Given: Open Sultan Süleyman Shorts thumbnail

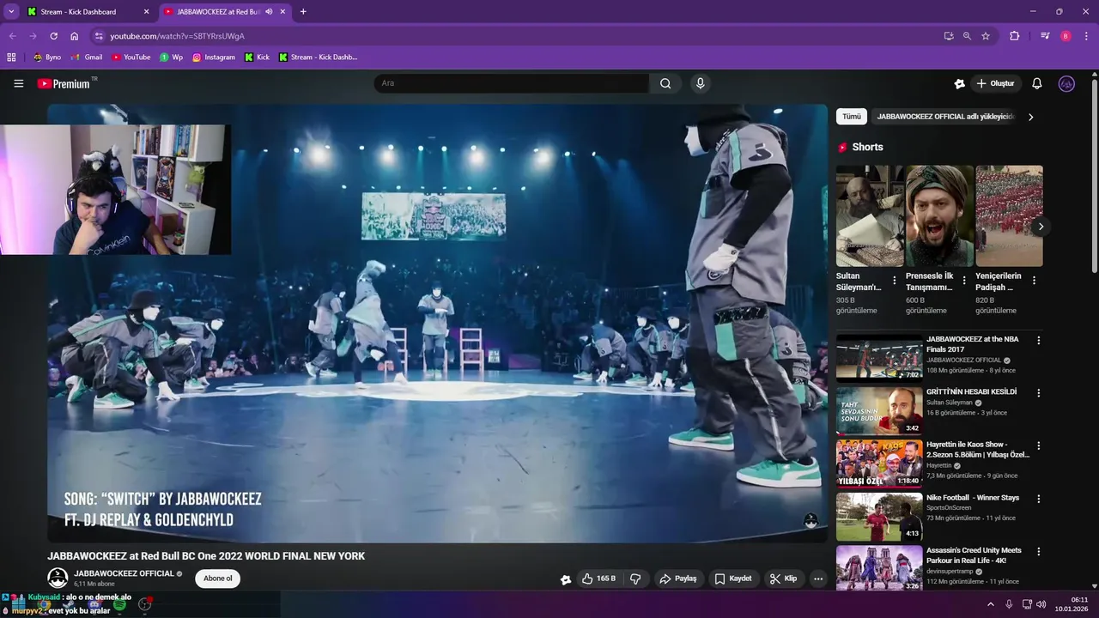Looking at the screenshot, I should [870, 215].
